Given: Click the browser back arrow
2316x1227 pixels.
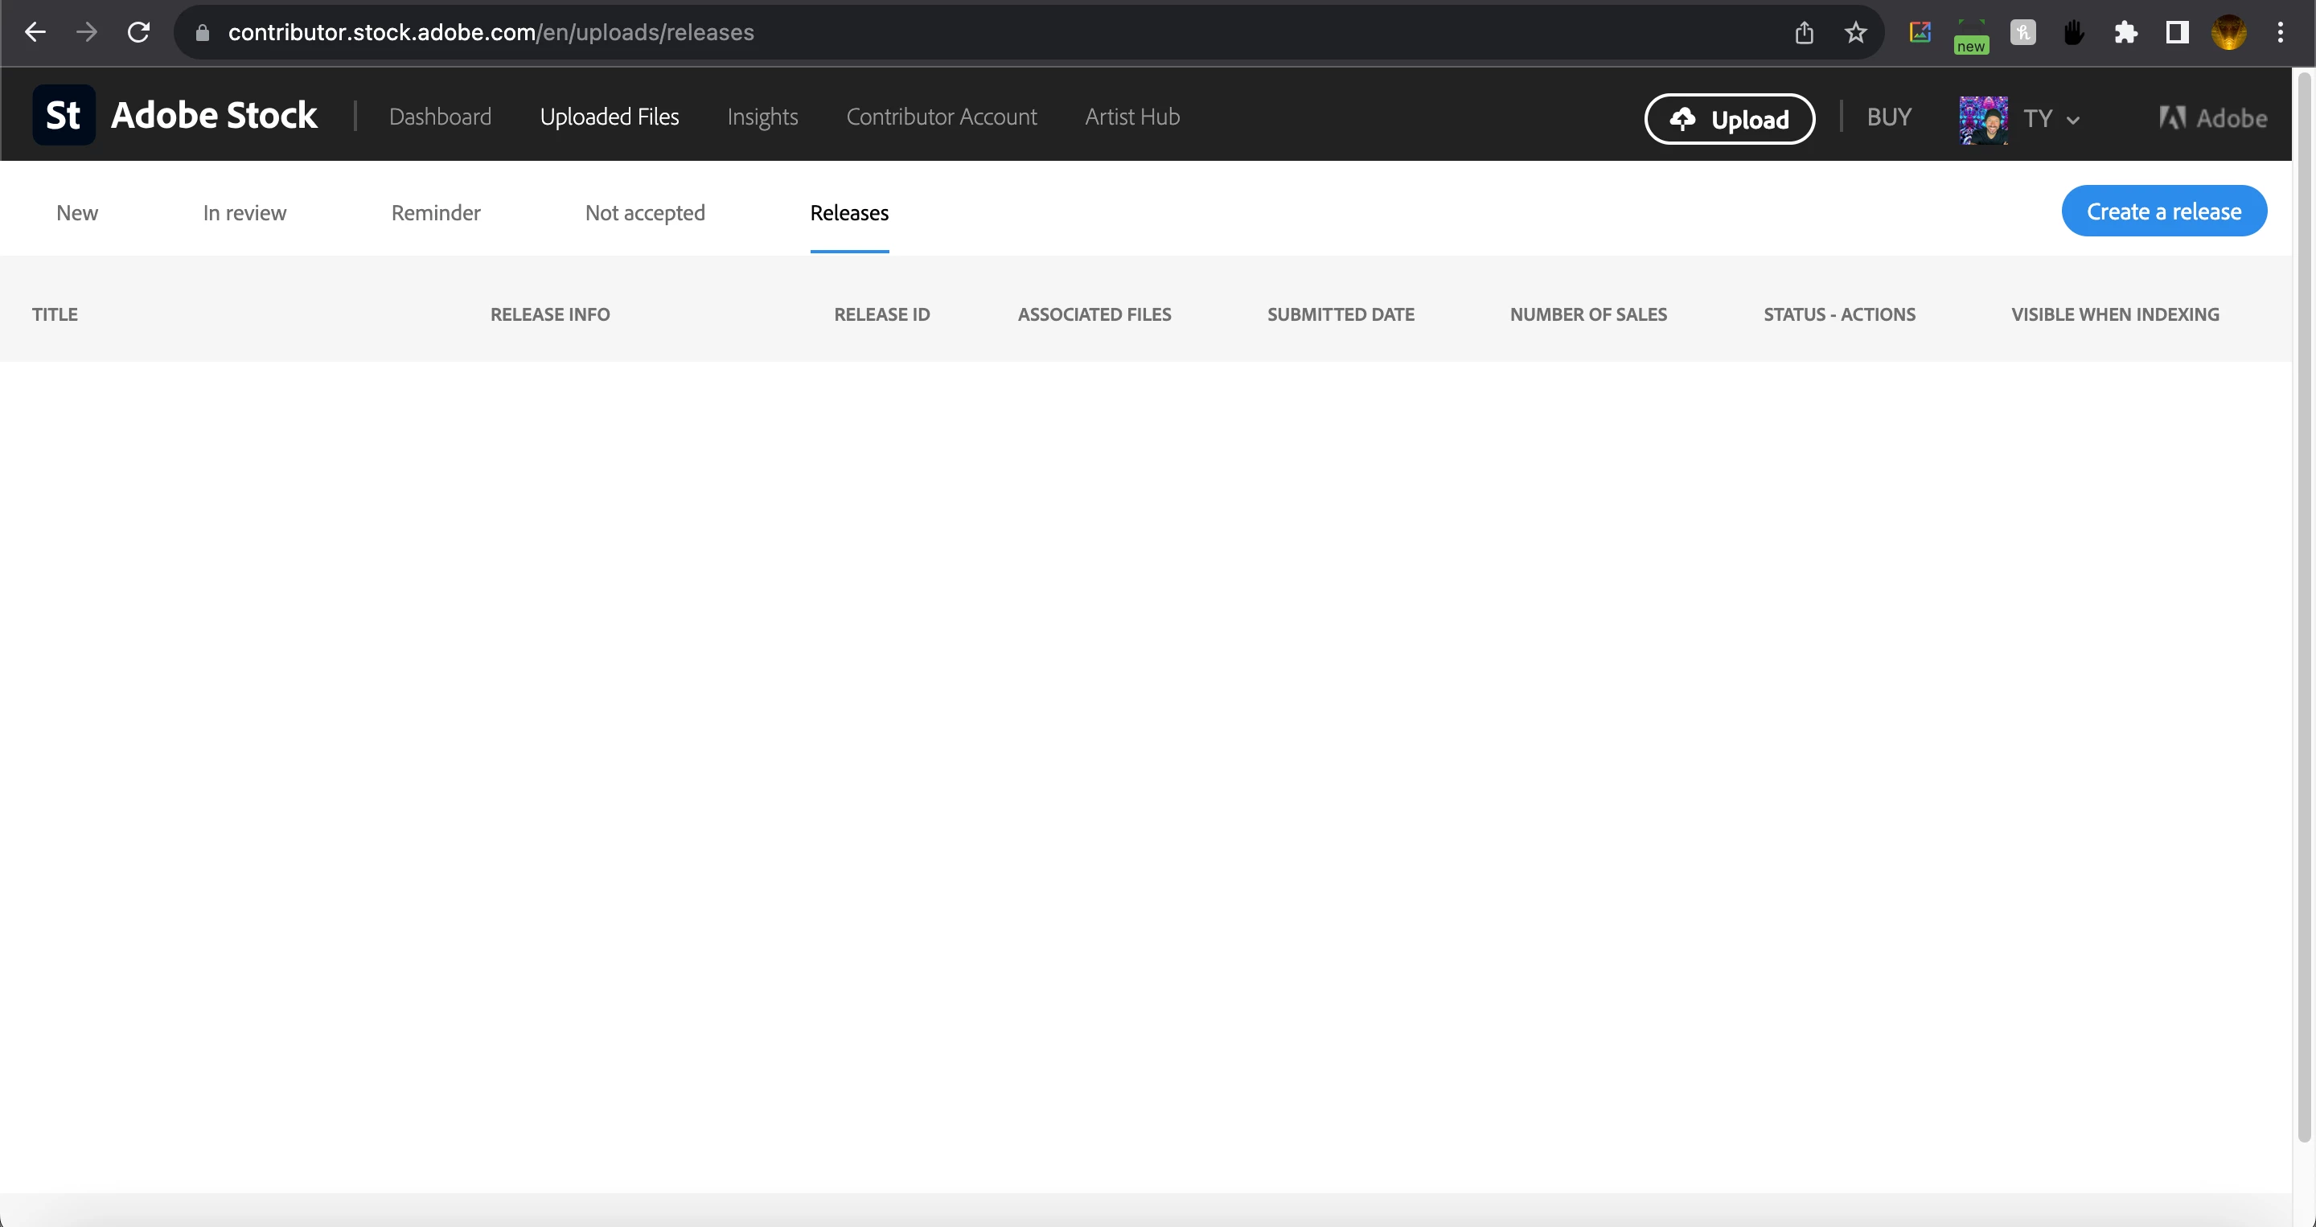Looking at the screenshot, I should tap(35, 32).
